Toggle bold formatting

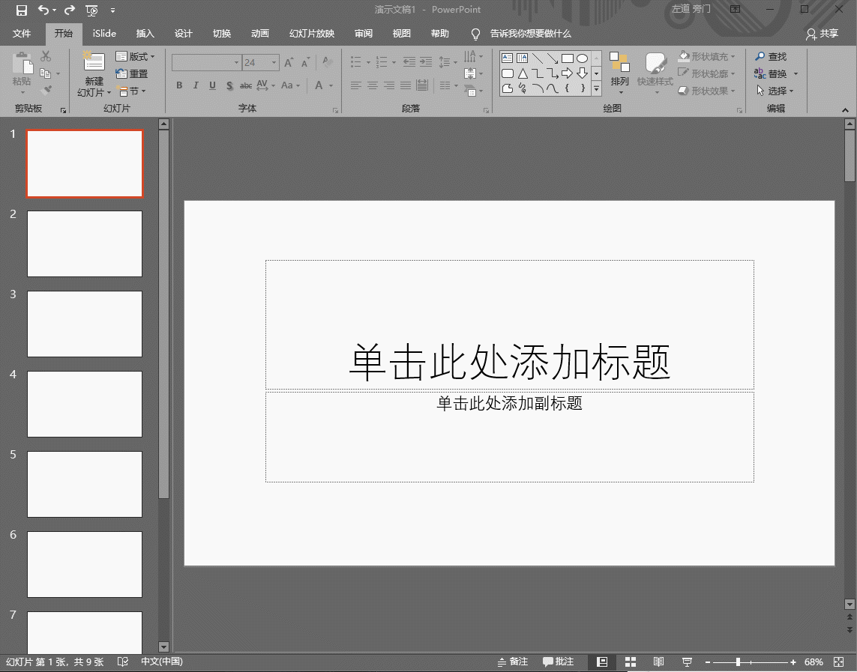[179, 85]
